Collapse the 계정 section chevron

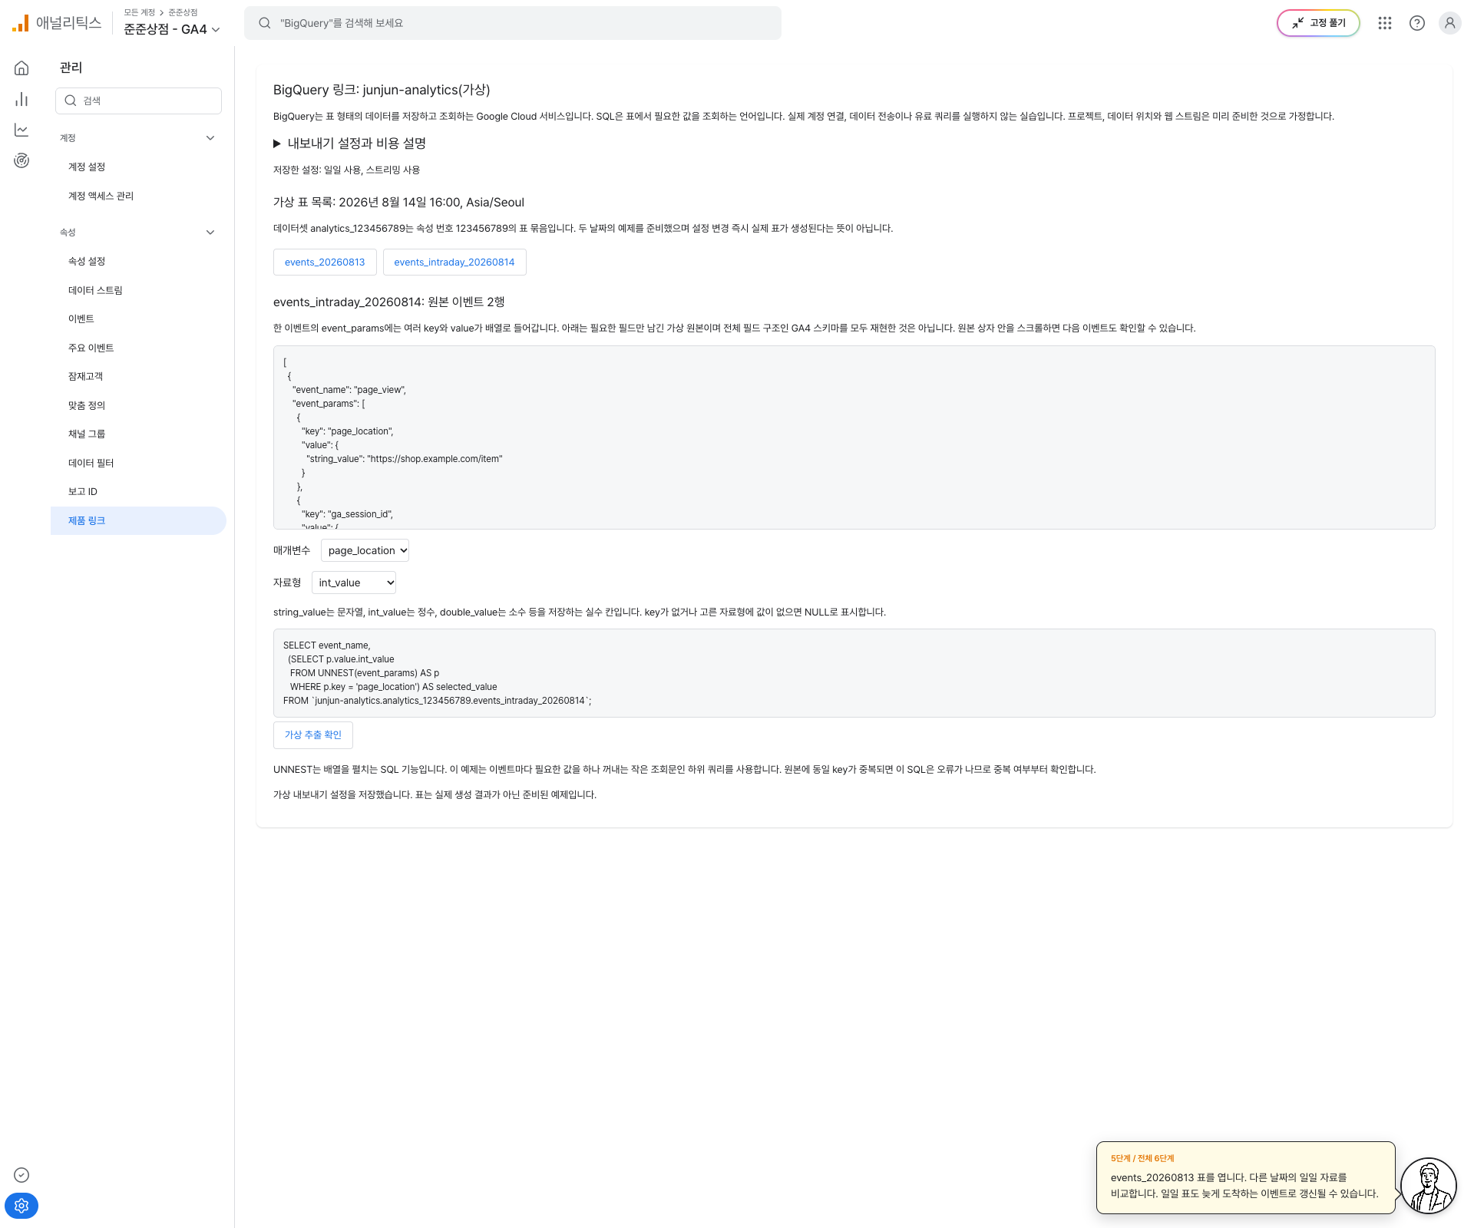point(210,138)
